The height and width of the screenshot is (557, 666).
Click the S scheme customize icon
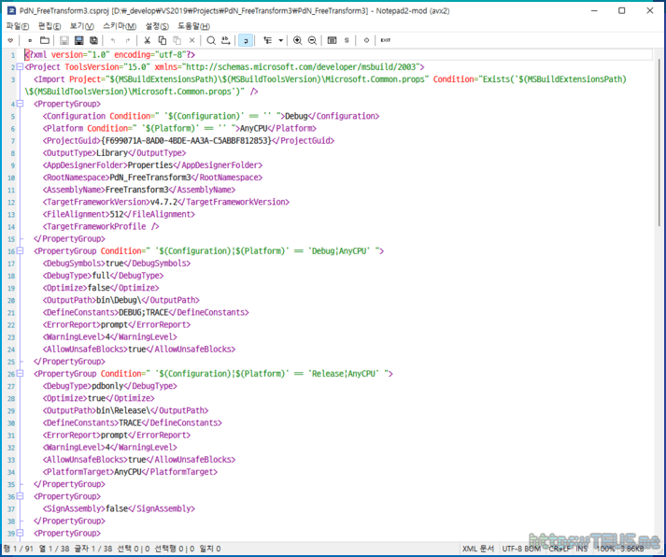click(347, 40)
